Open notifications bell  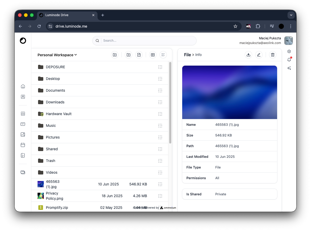coord(289,60)
